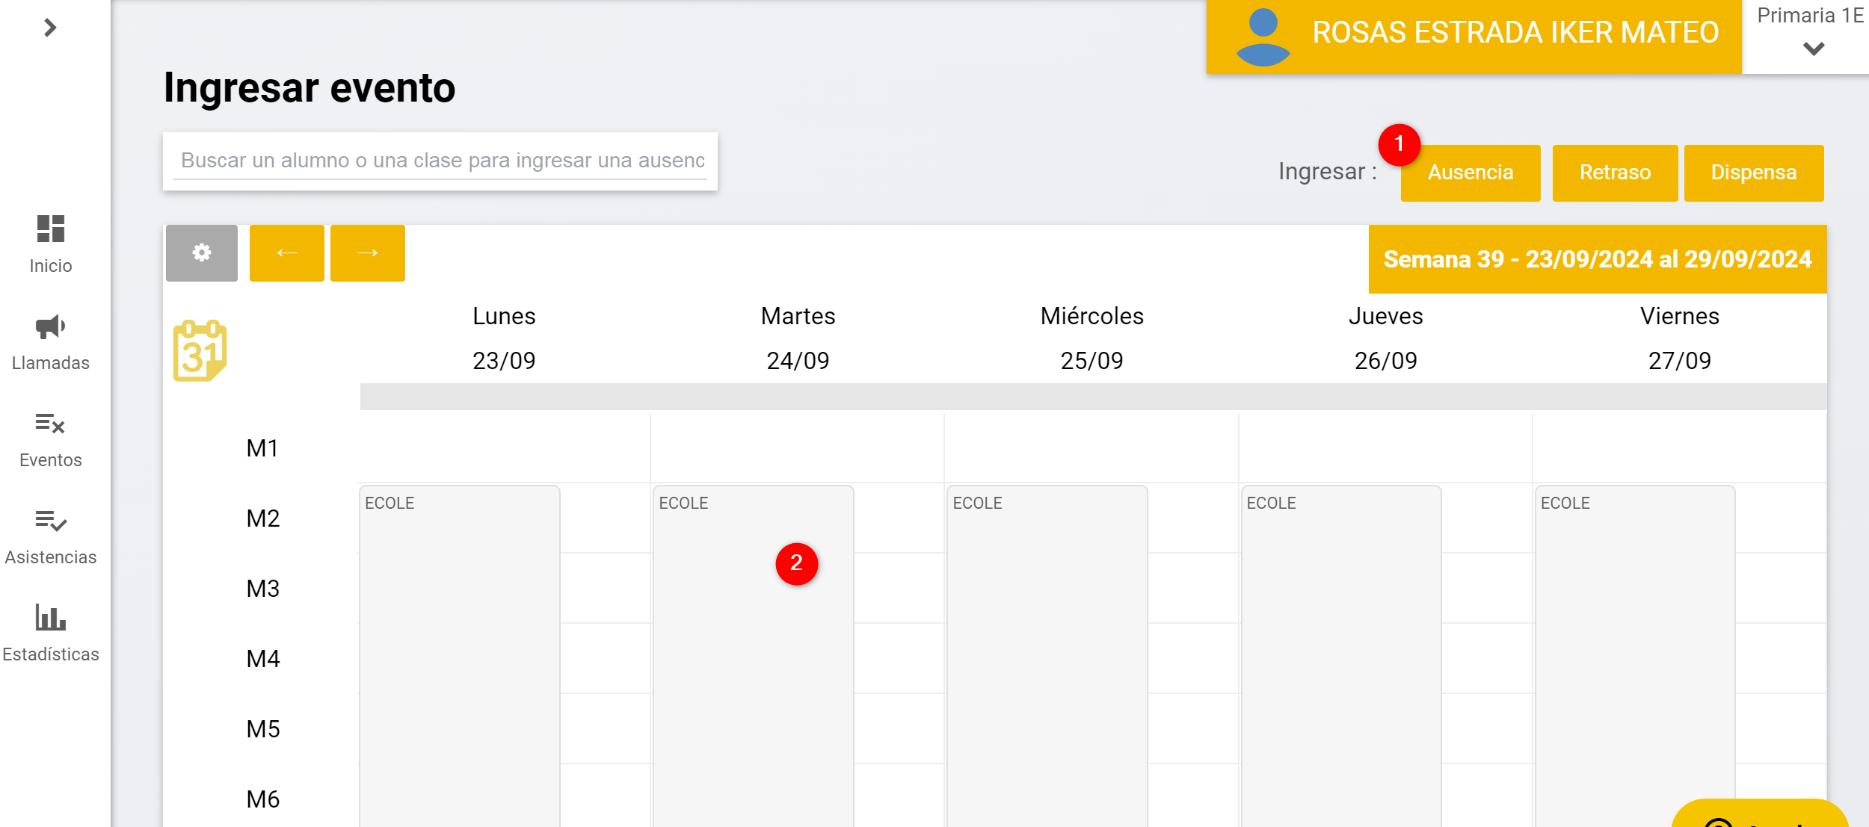
Task: Focus the student search field
Action: (441, 161)
